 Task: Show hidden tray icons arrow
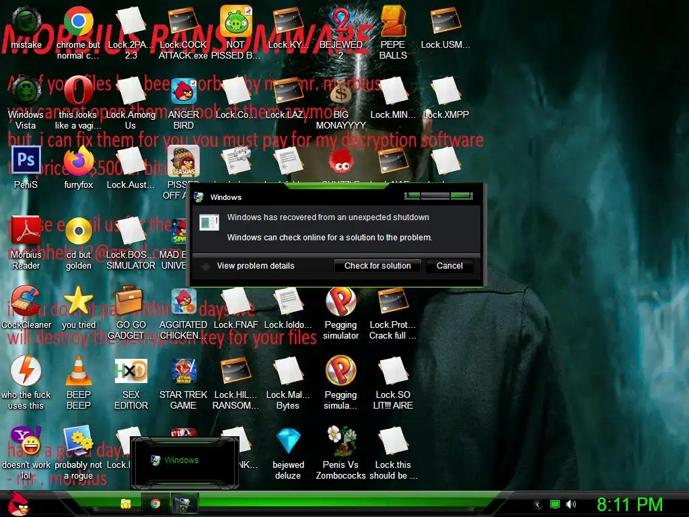[538, 505]
